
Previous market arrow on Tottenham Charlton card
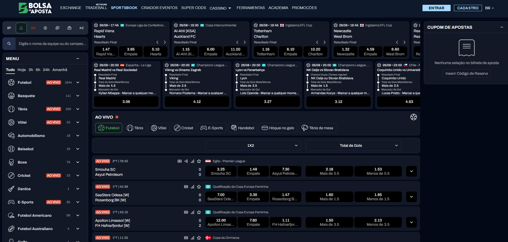pyautogui.click(x=317, y=42)
